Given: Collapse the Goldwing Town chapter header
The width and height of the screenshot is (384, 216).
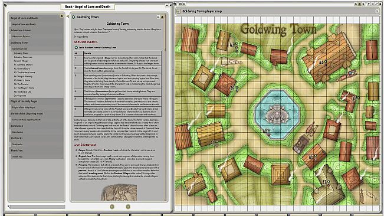Looking at the screenshot, I should [37, 42].
